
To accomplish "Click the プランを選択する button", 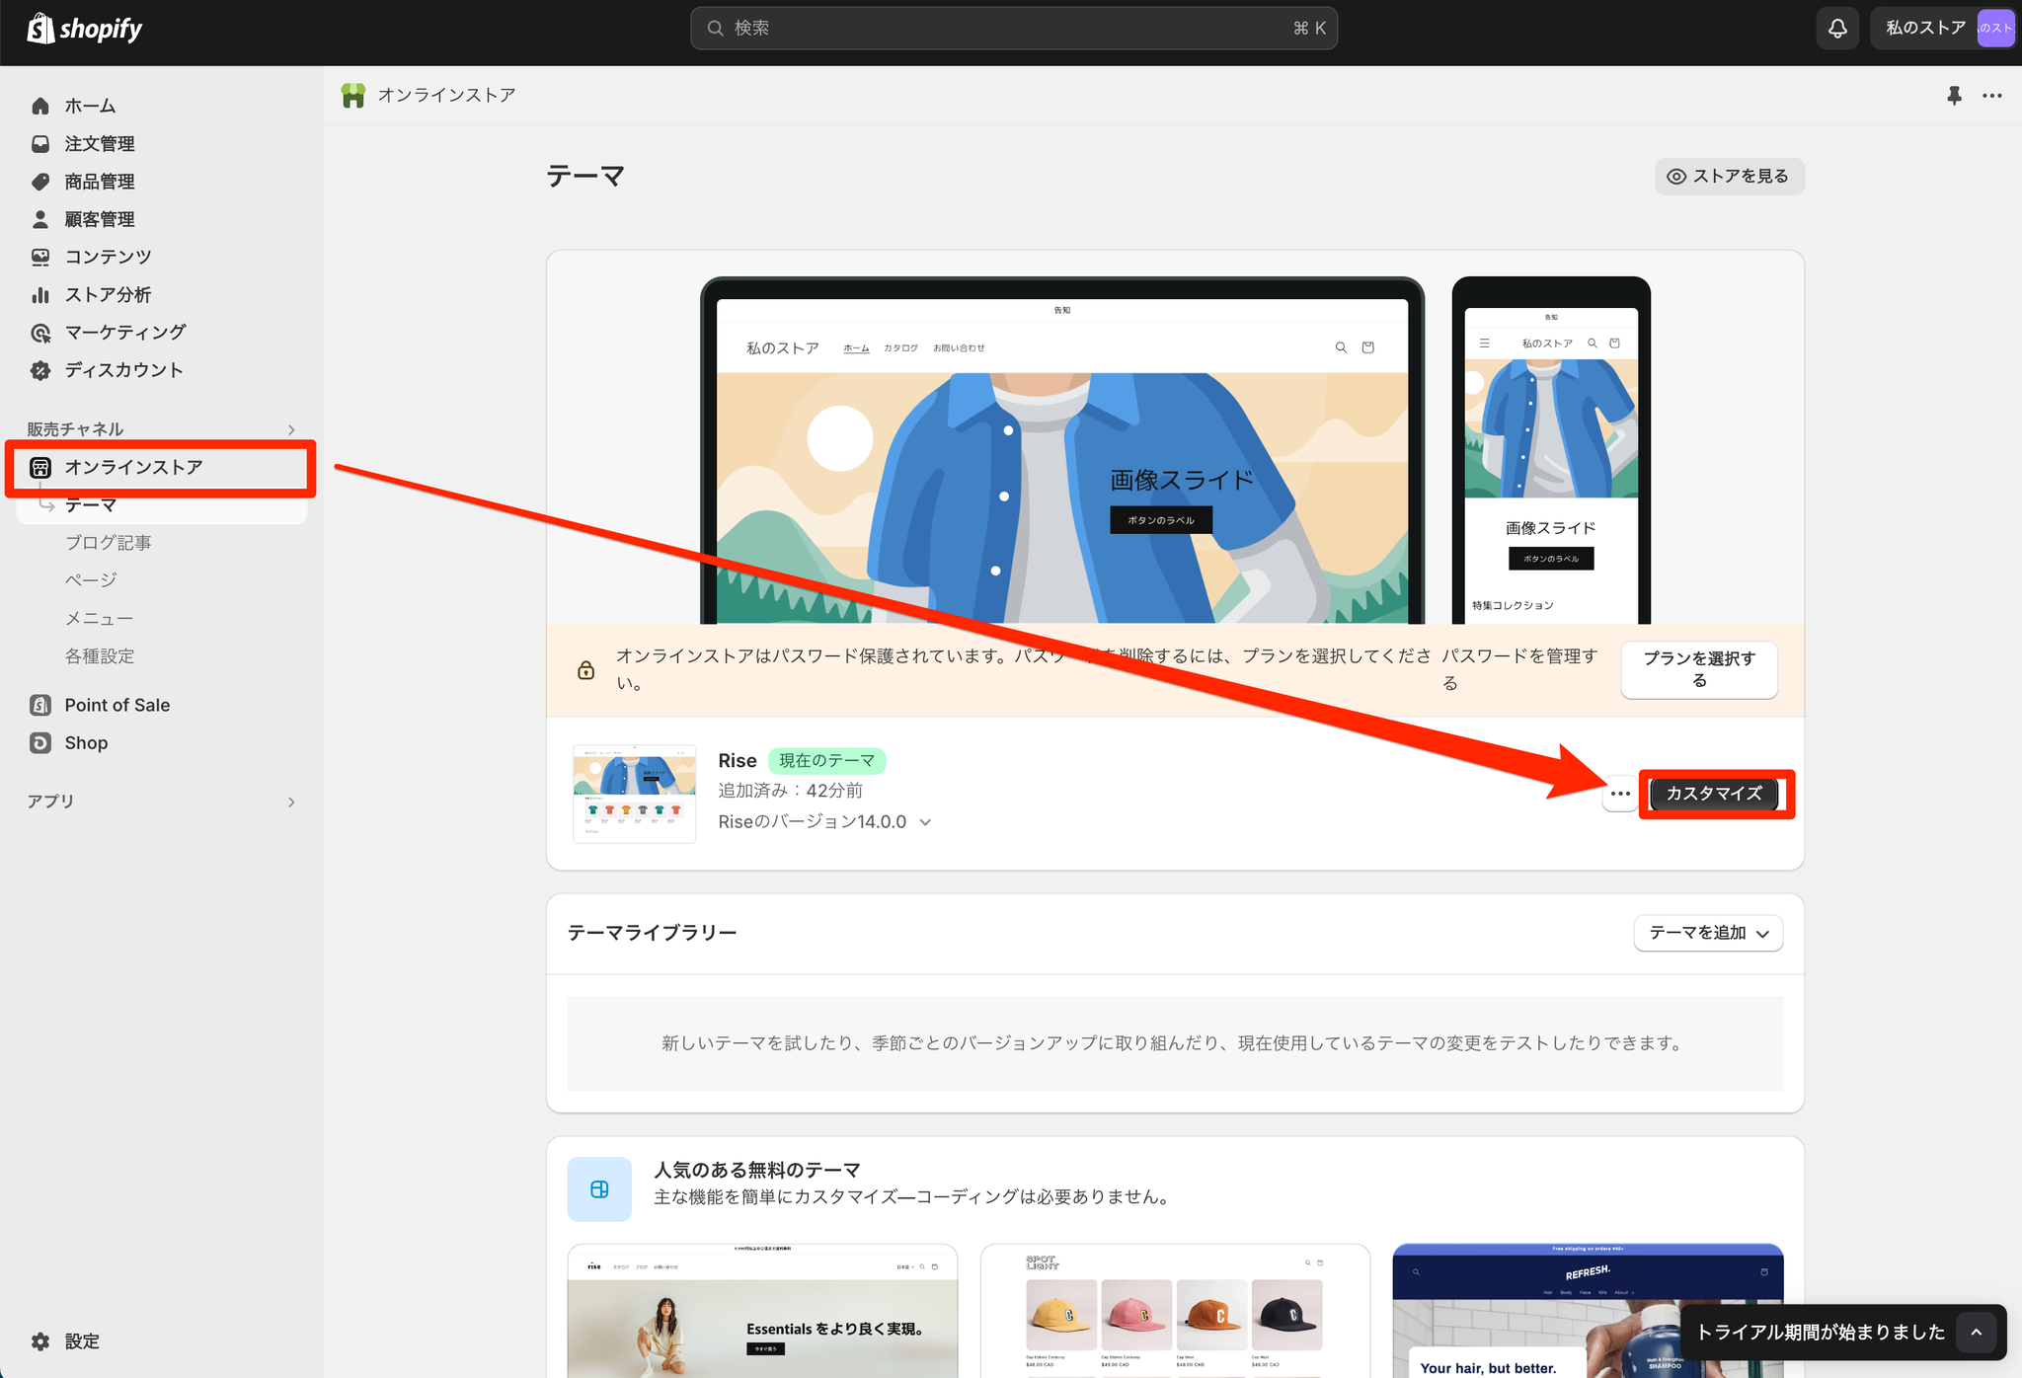I will coord(1698,669).
